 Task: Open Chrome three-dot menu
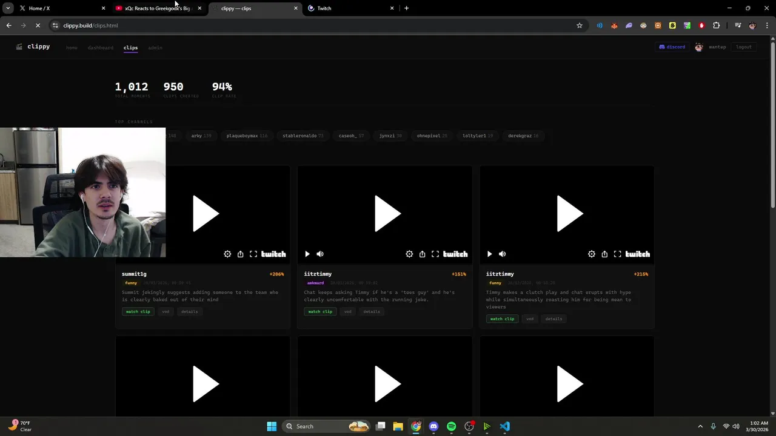(x=768, y=25)
